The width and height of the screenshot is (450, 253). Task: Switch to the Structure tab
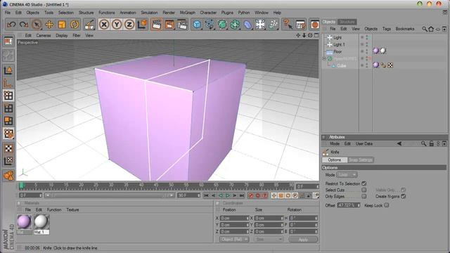(x=347, y=22)
